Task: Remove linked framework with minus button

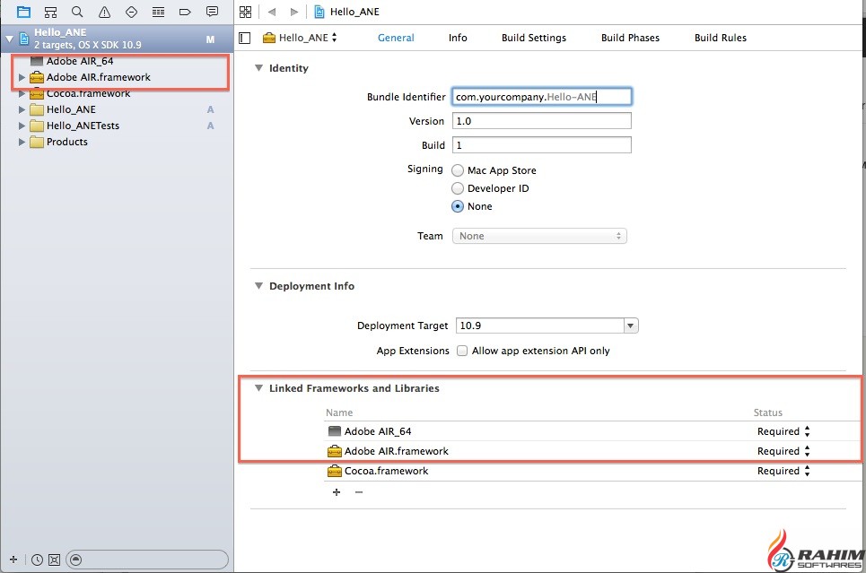Action: (x=358, y=492)
